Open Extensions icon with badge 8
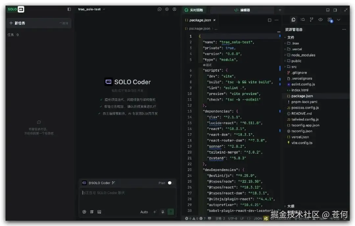Image resolution: width=355 pixels, height=226 pixels. point(330,20)
